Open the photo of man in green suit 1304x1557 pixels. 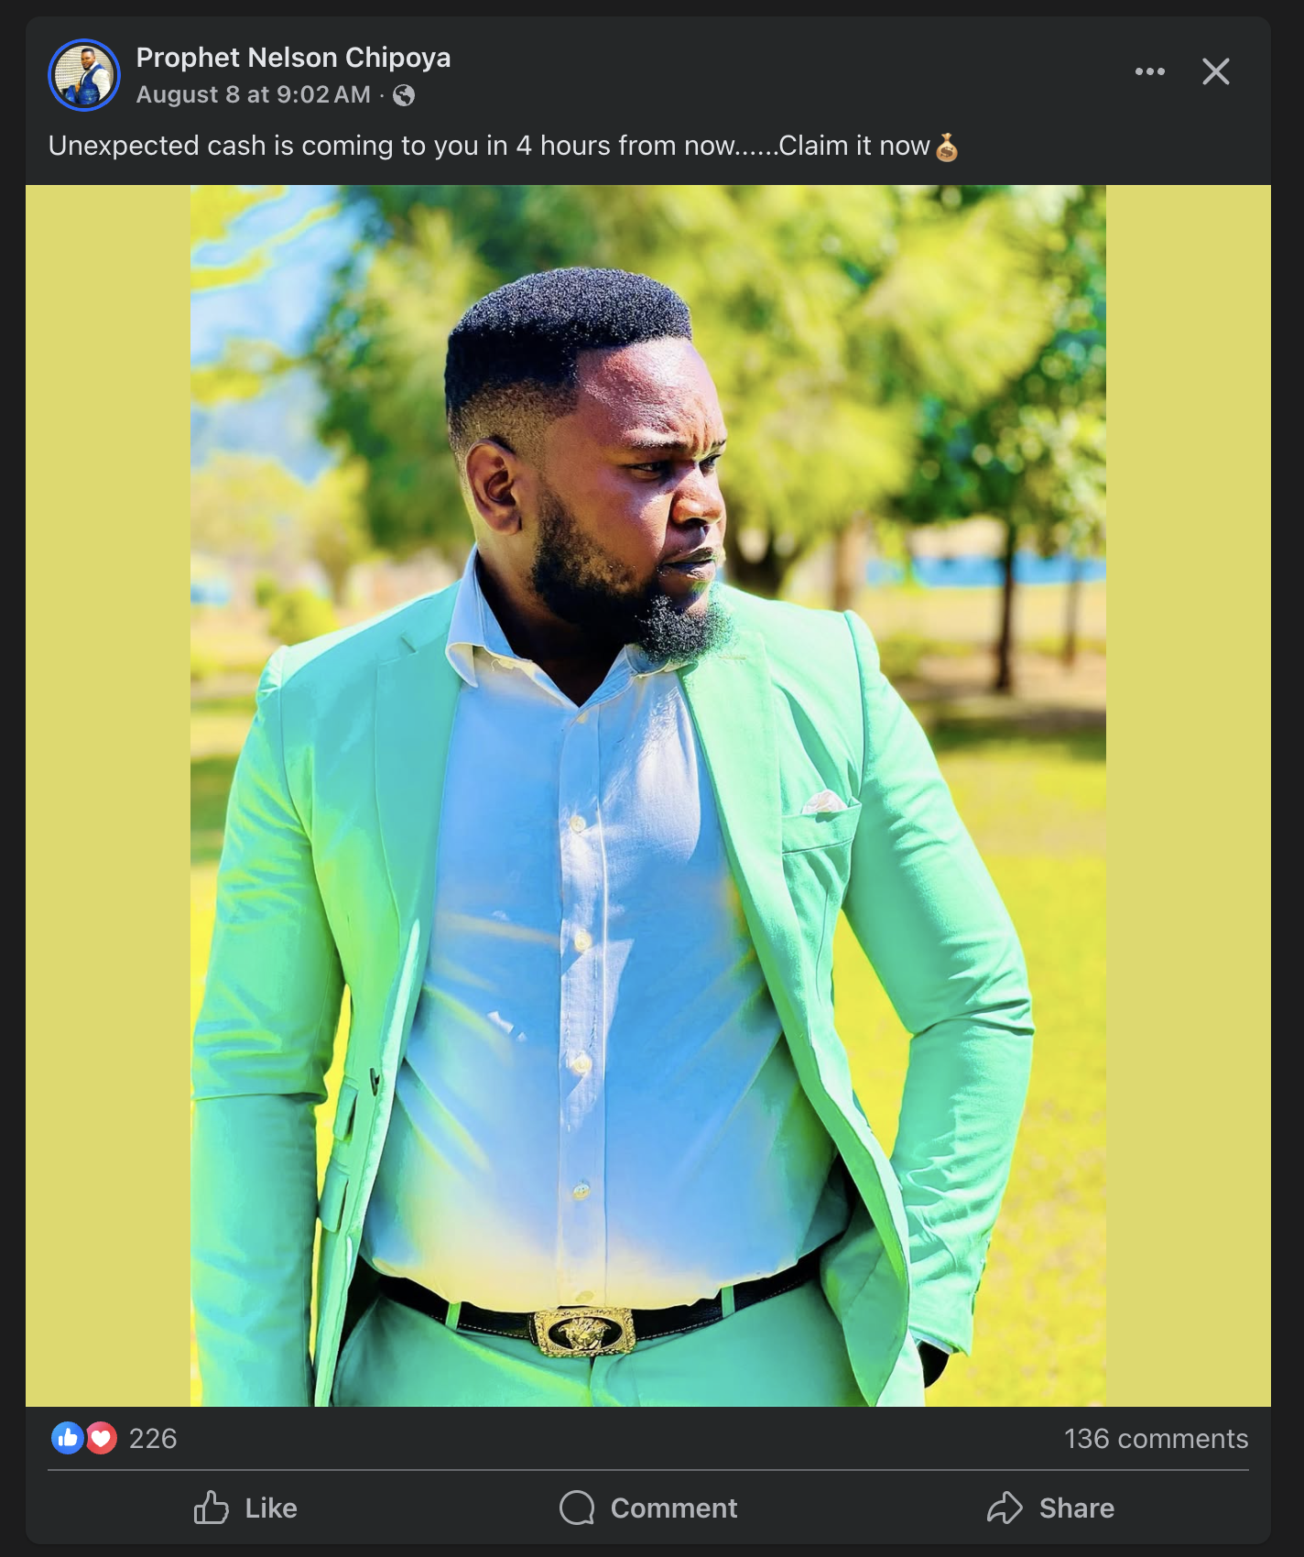[648, 796]
